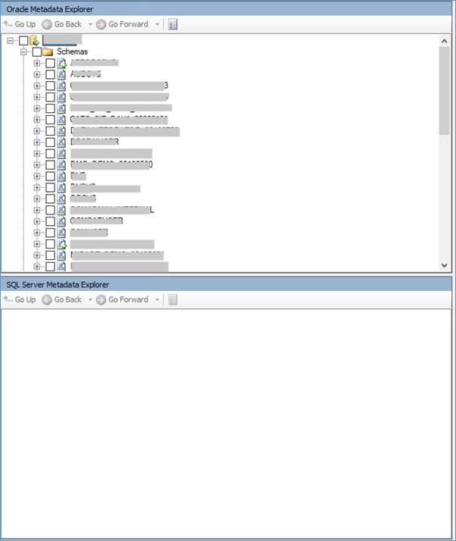Screen dimensions: 456x541
Task: Click Go Forward in Oracle Metadata Explorer toolbar
Action: [x=123, y=24]
